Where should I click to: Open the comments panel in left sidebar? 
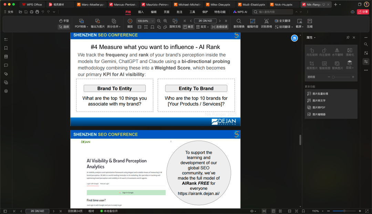tap(6, 65)
